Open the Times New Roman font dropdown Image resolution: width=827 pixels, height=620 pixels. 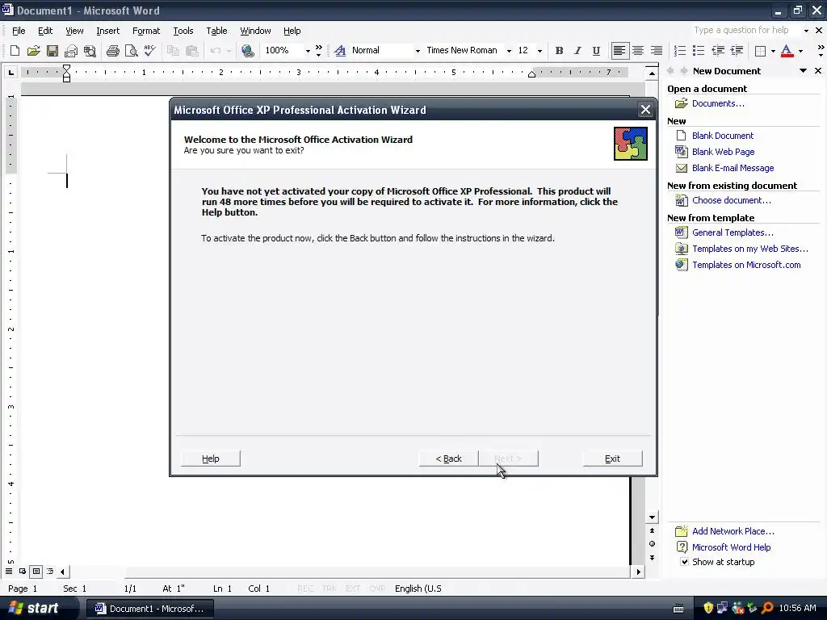point(509,51)
